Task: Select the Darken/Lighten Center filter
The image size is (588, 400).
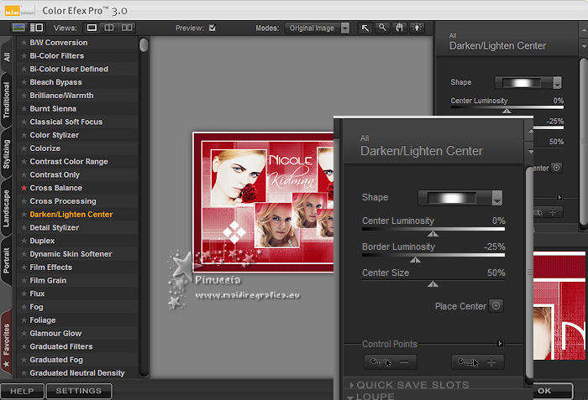Action: point(71,215)
